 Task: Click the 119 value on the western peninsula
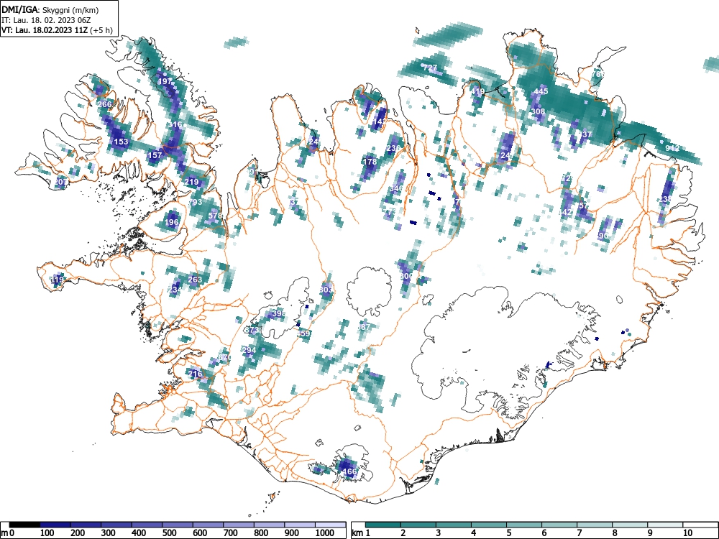(x=58, y=280)
